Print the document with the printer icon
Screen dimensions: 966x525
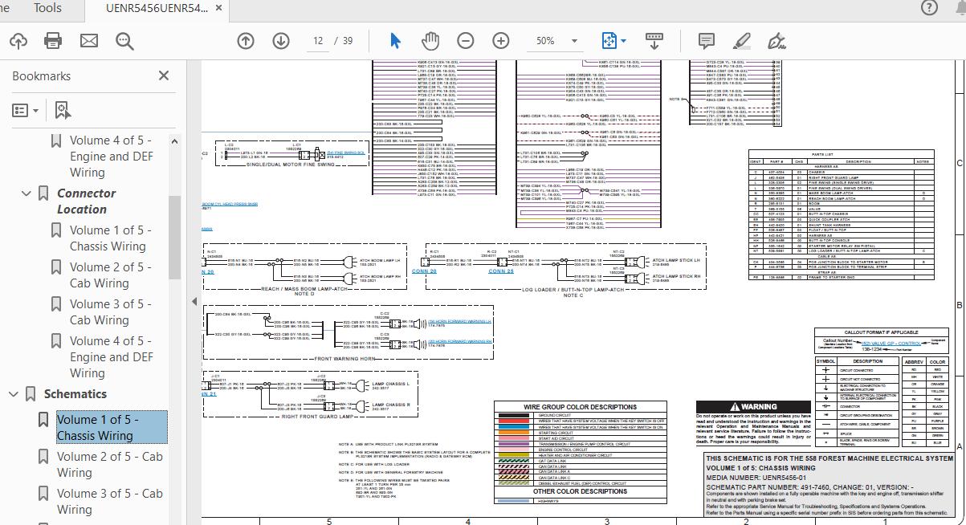click(x=53, y=41)
